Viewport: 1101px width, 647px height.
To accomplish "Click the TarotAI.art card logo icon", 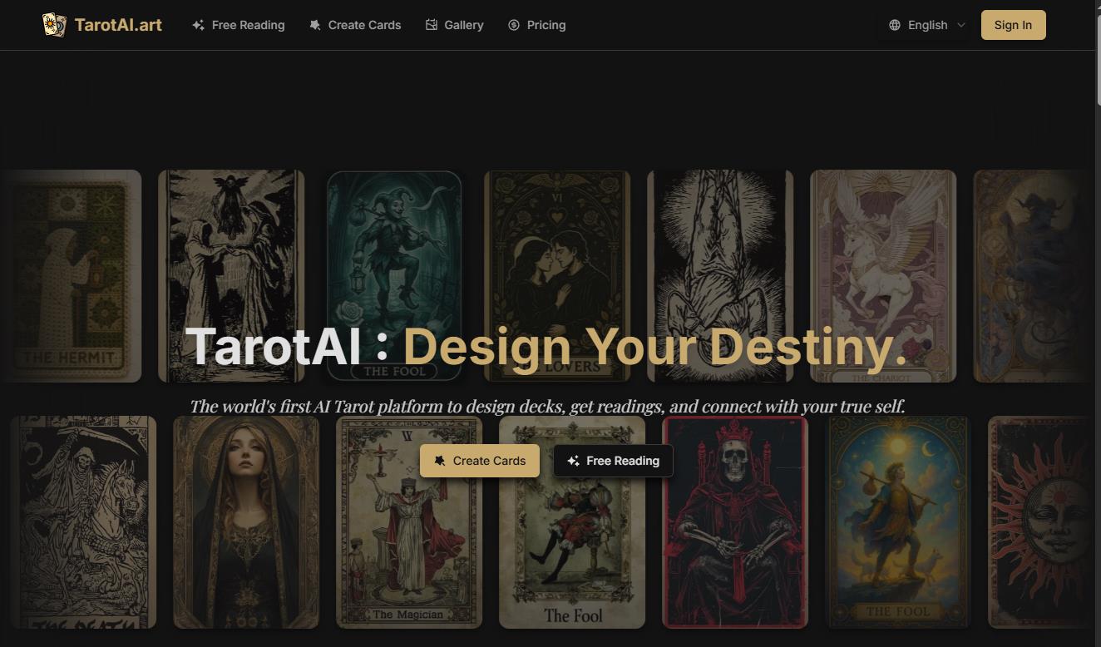I will tap(55, 25).
